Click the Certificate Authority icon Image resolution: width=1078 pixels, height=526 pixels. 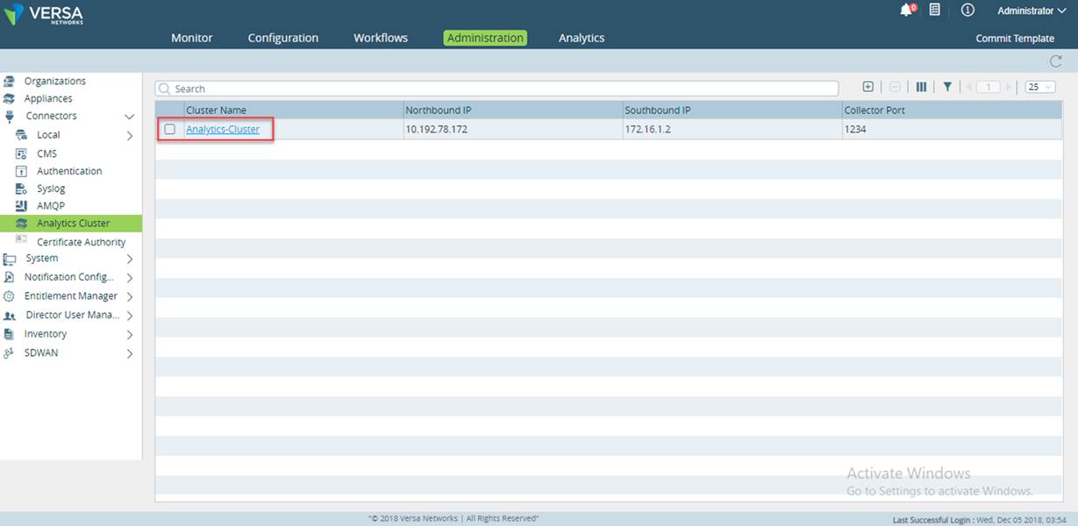click(22, 239)
